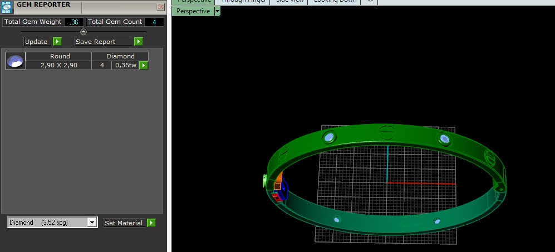
Task: Open the Perspective viewport dropdown arrow
Action: coord(217,11)
